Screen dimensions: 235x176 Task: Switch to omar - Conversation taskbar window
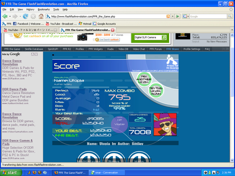(107, 172)
